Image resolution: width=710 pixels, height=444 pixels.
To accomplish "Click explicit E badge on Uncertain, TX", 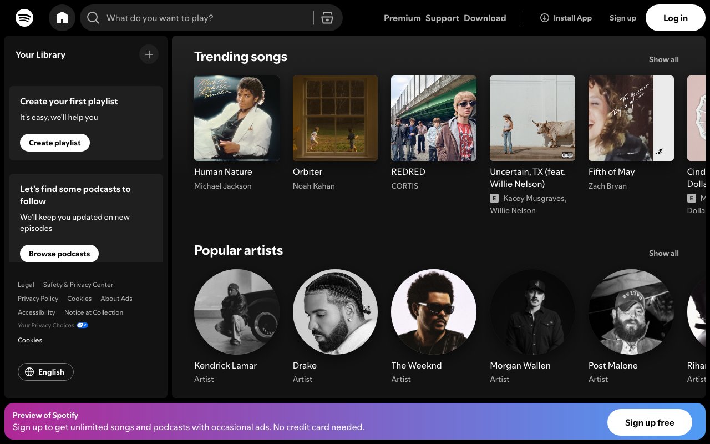I will tap(494, 198).
